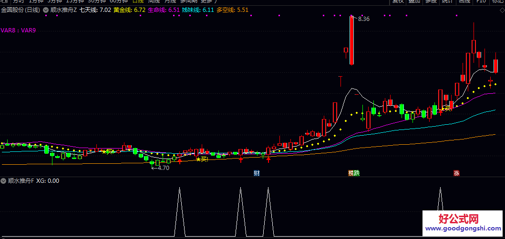Click the 统计 statistics button

click(x=447, y=1)
